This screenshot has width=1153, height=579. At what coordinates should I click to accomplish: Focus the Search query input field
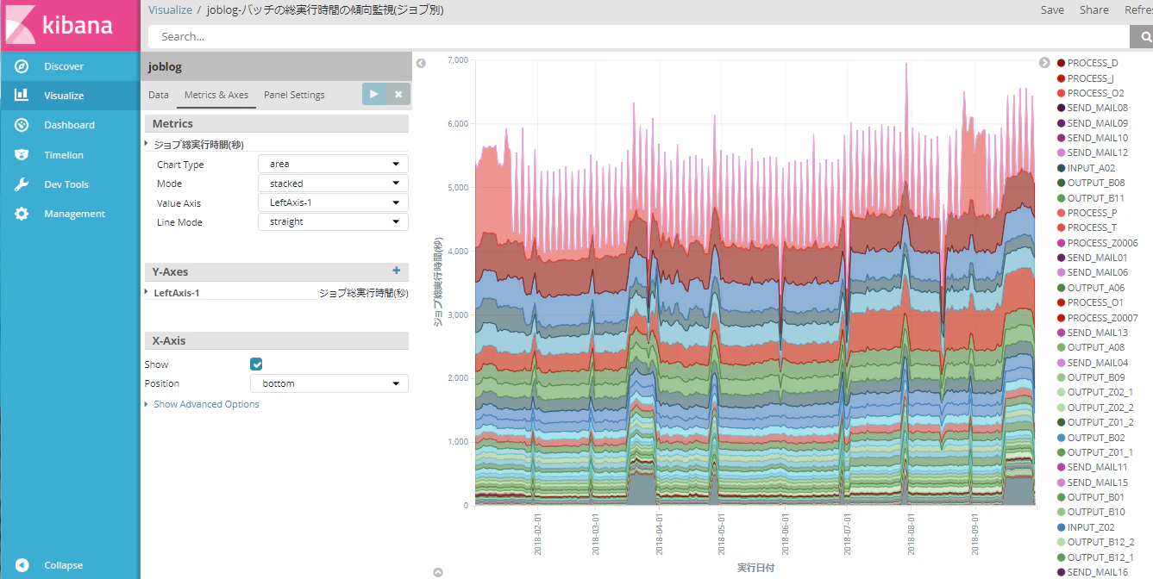point(638,37)
